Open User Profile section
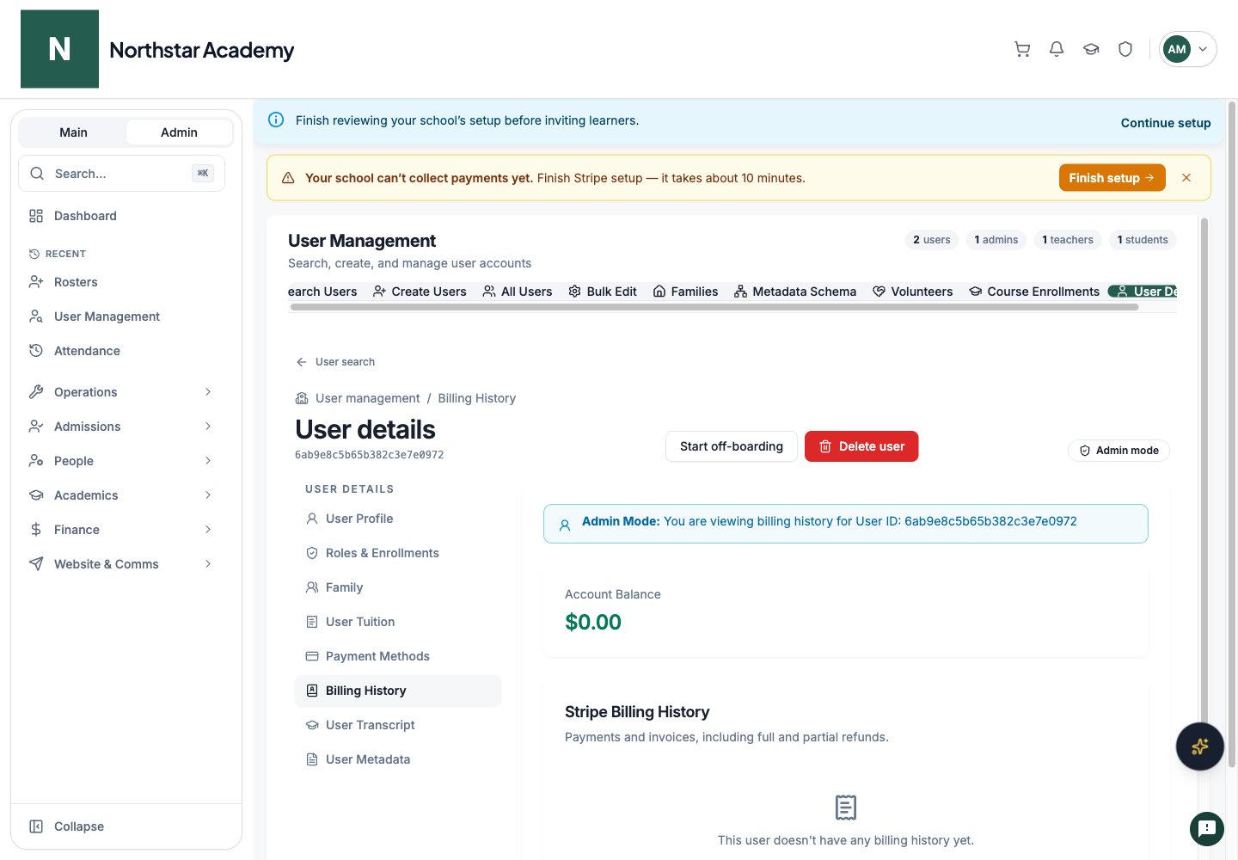The width and height of the screenshot is (1238, 860). click(398, 519)
